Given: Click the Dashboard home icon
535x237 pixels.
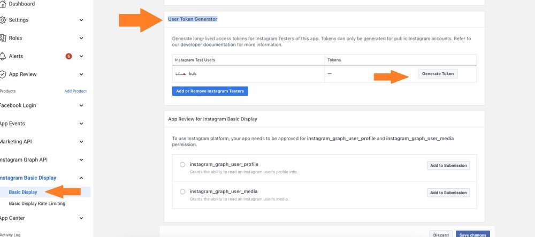Looking at the screenshot, I should click(x=3, y=4).
